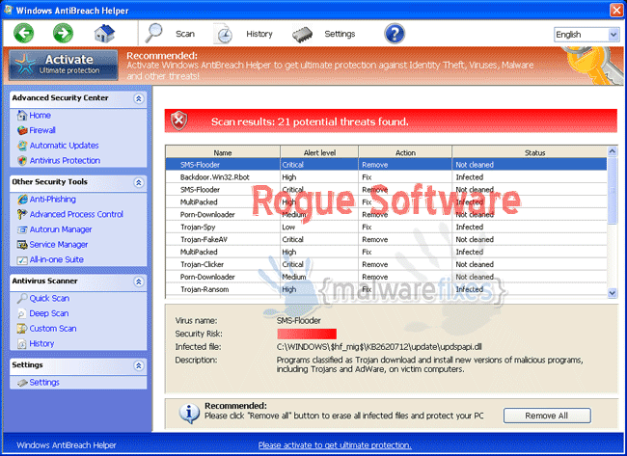Open History from the top toolbar
Screen dimensions: 627x456
pos(259,34)
